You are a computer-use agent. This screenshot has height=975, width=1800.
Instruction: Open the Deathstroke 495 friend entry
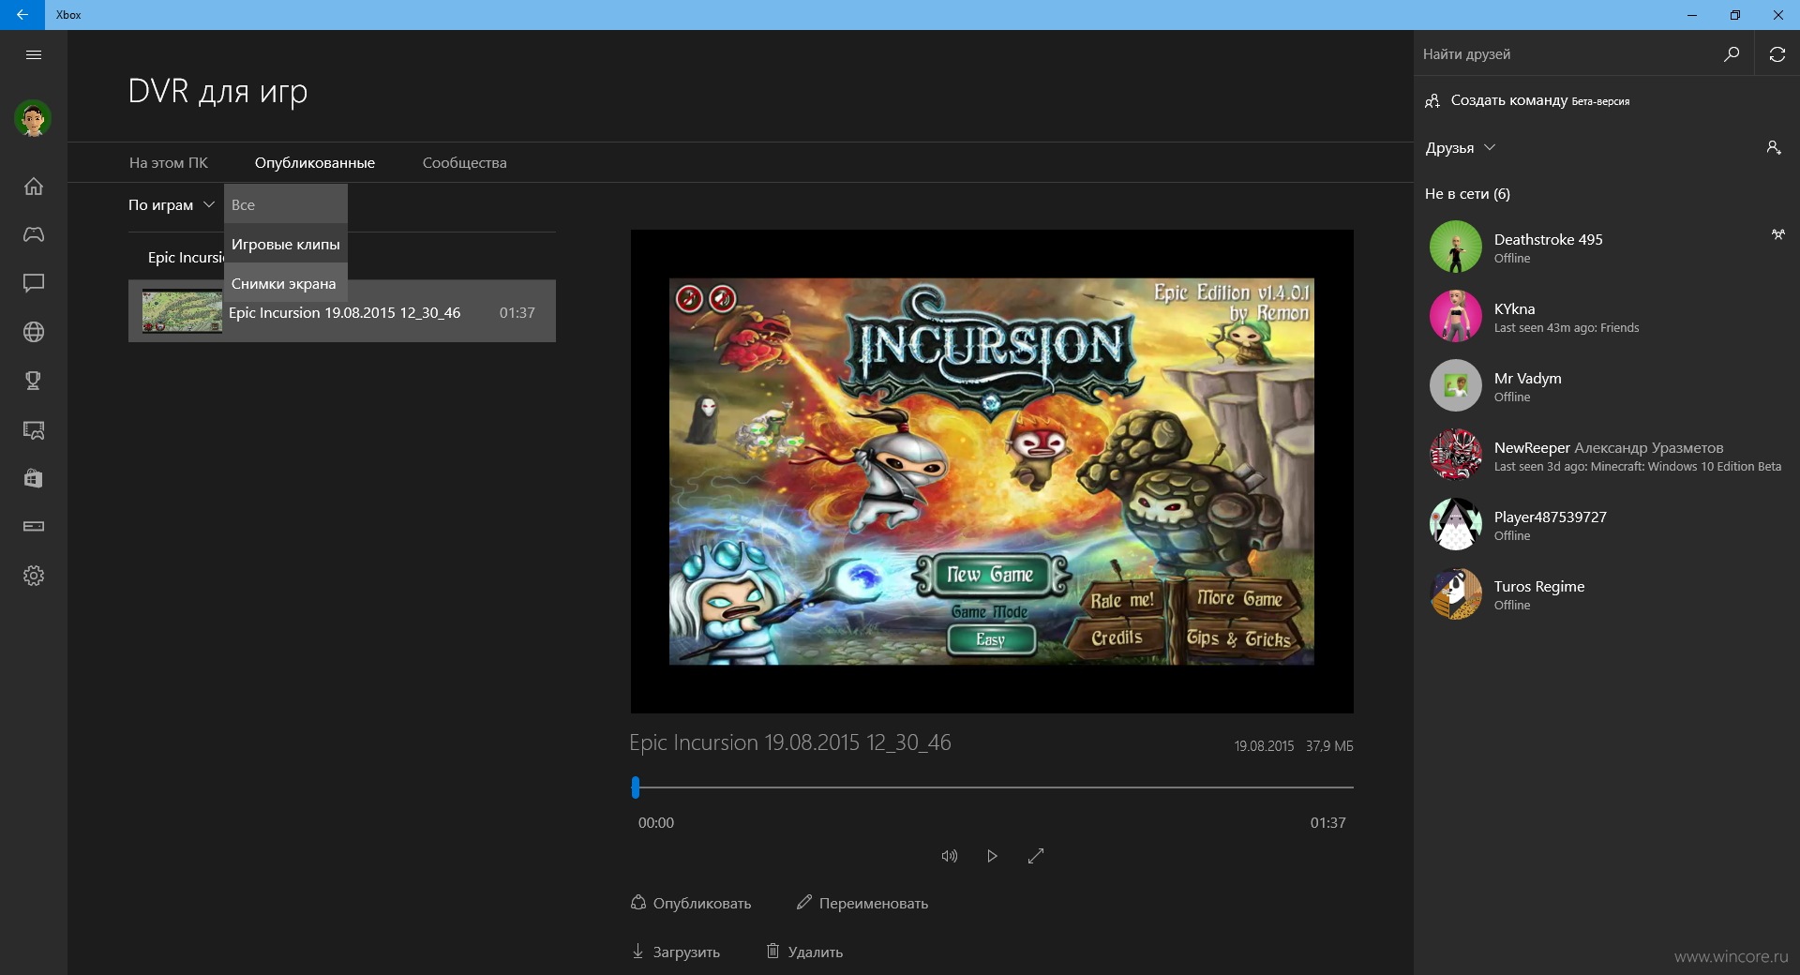pyautogui.click(x=1607, y=247)
